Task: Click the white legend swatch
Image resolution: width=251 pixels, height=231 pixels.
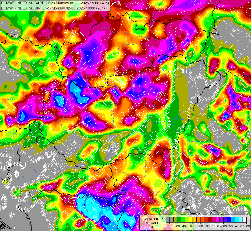Action: 244,219
